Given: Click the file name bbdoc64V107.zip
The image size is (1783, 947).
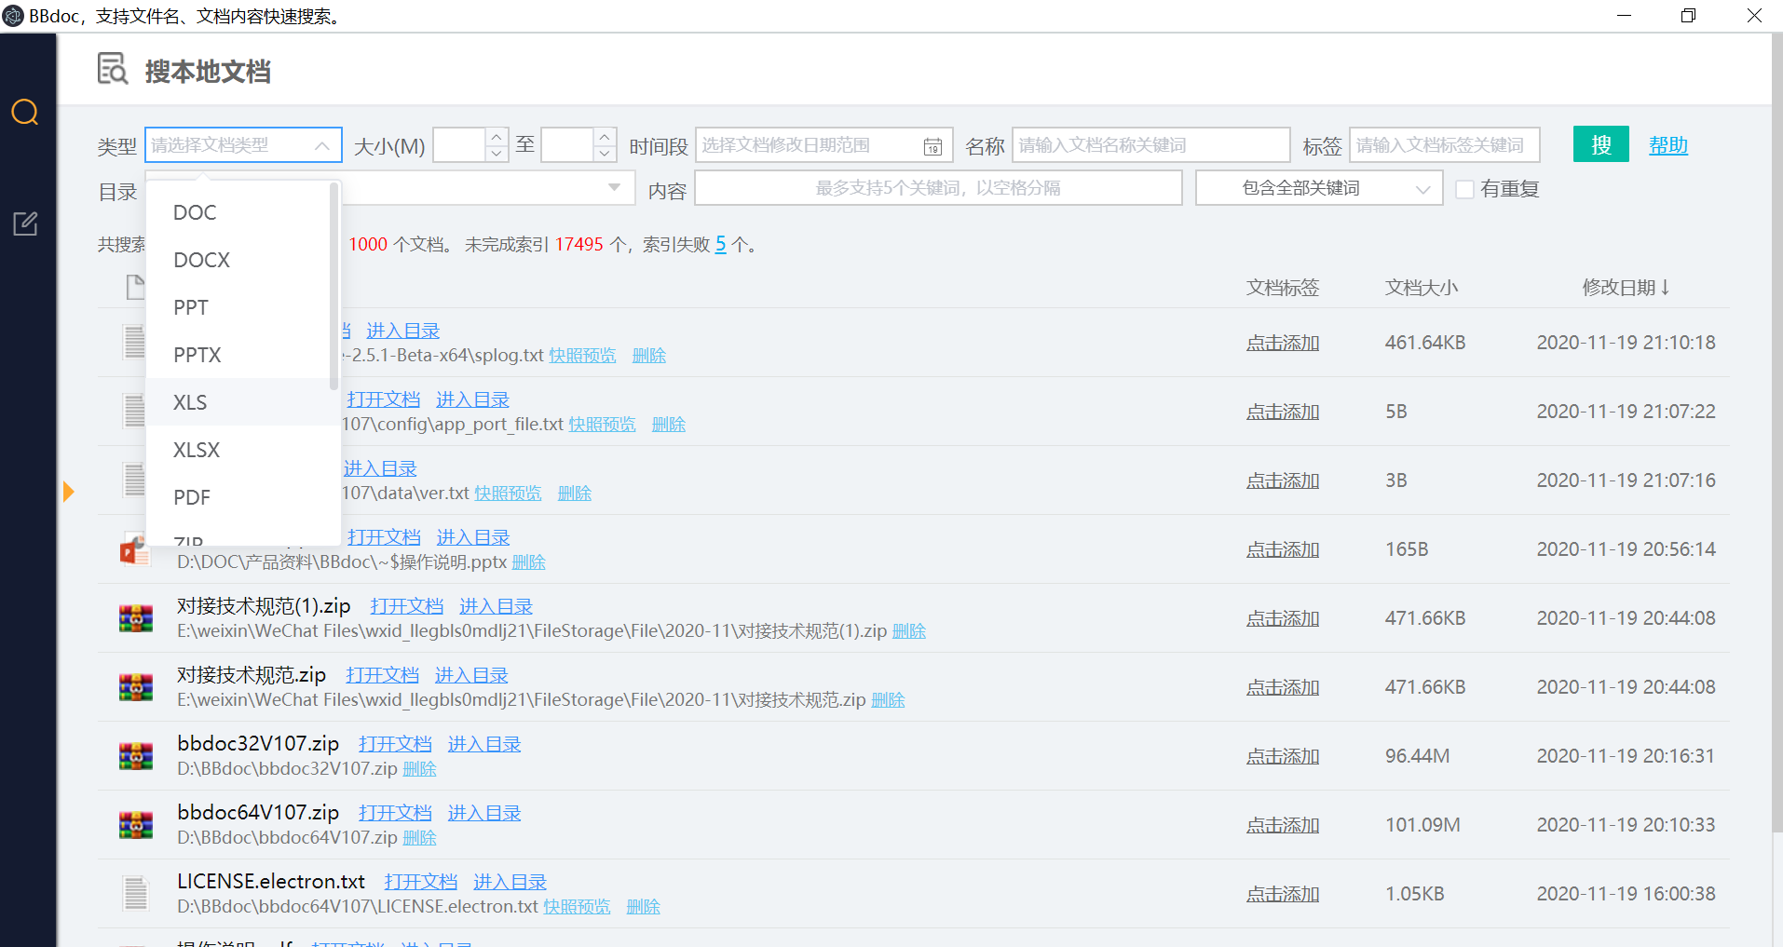Looking at the screenshot, I should coord(258,813).
